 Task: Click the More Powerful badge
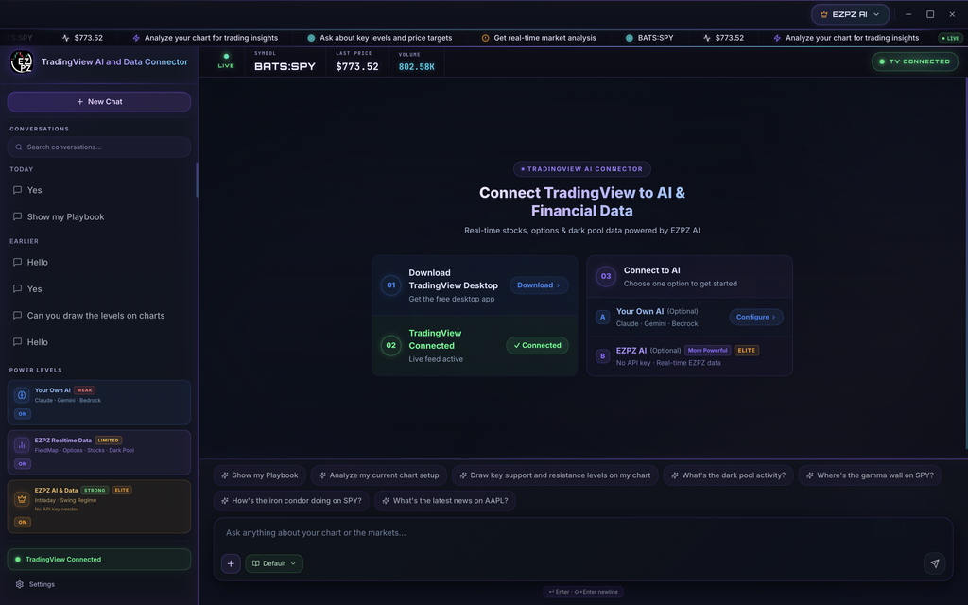707,351
